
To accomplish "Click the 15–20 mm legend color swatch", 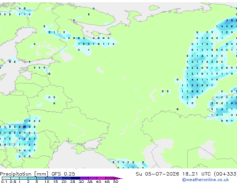I will click(x=58, y=178).
